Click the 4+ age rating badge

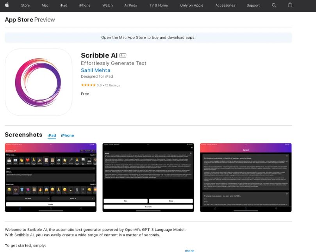[x=123, y=56]
